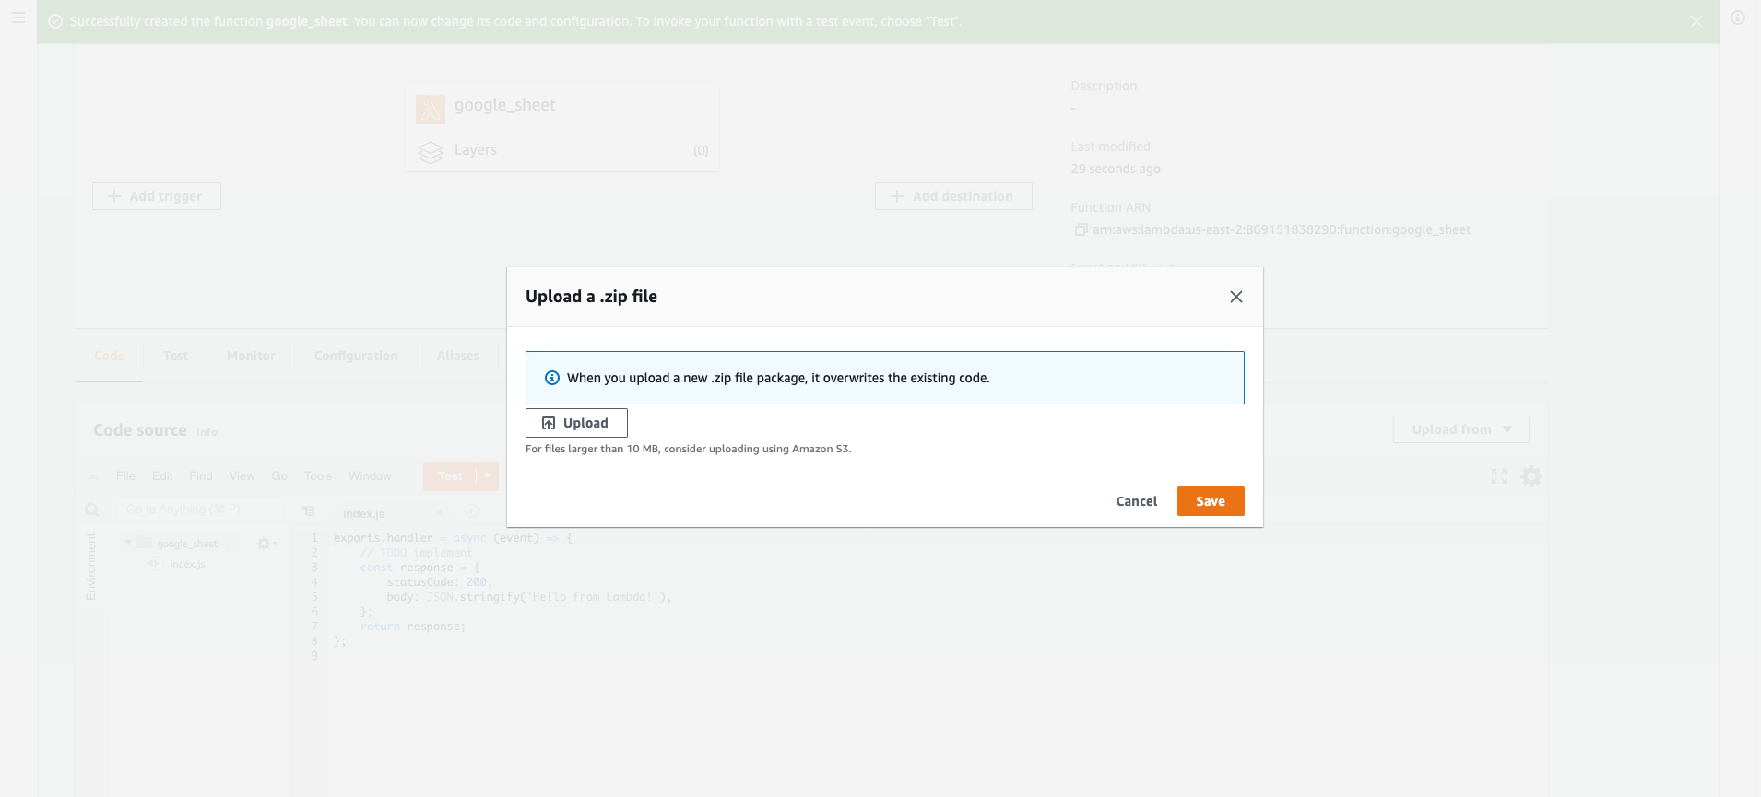Open the Tools menu in the editor

click(x=318, y=476)
